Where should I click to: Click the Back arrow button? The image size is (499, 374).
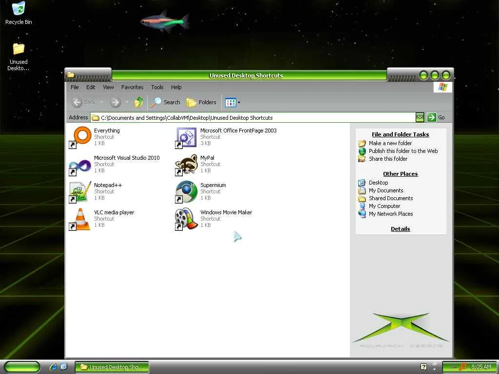[x=83, y=102]
